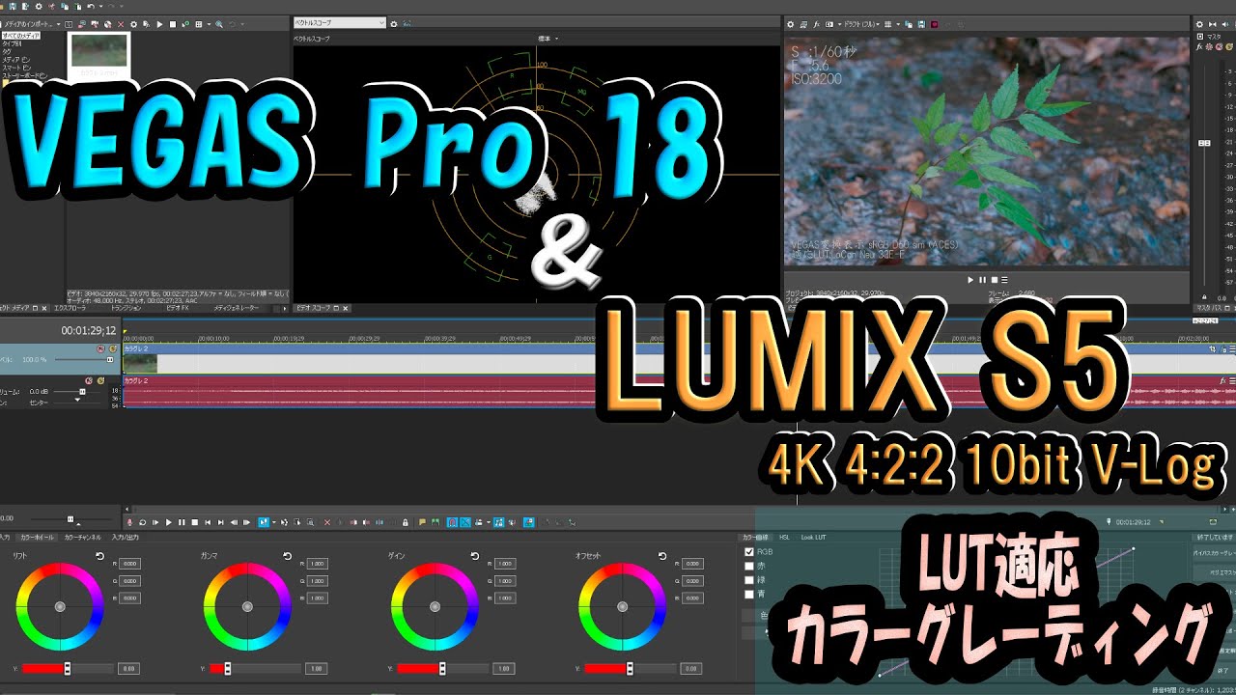This screenshot has height=695, width=1236.
Task: Open the Look LUT tab
Action: tap(814, 537)
